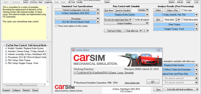
Task: Open the More plots count dropdown
Action: [178, 20]
